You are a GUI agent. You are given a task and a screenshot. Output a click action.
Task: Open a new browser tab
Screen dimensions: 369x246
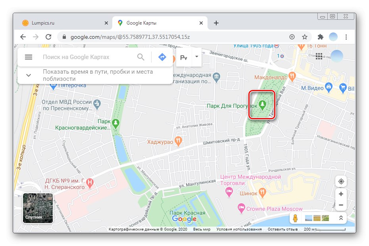pyautogui.click(x=216, y=23)
